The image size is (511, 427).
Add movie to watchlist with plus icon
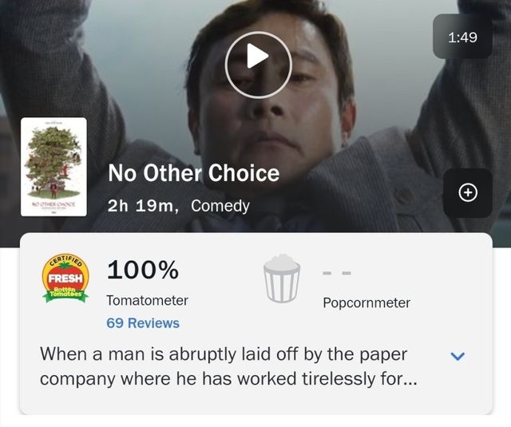pos(468,192)
